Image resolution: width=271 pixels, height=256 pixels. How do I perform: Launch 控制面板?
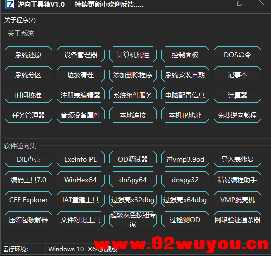tap(185, 55)
